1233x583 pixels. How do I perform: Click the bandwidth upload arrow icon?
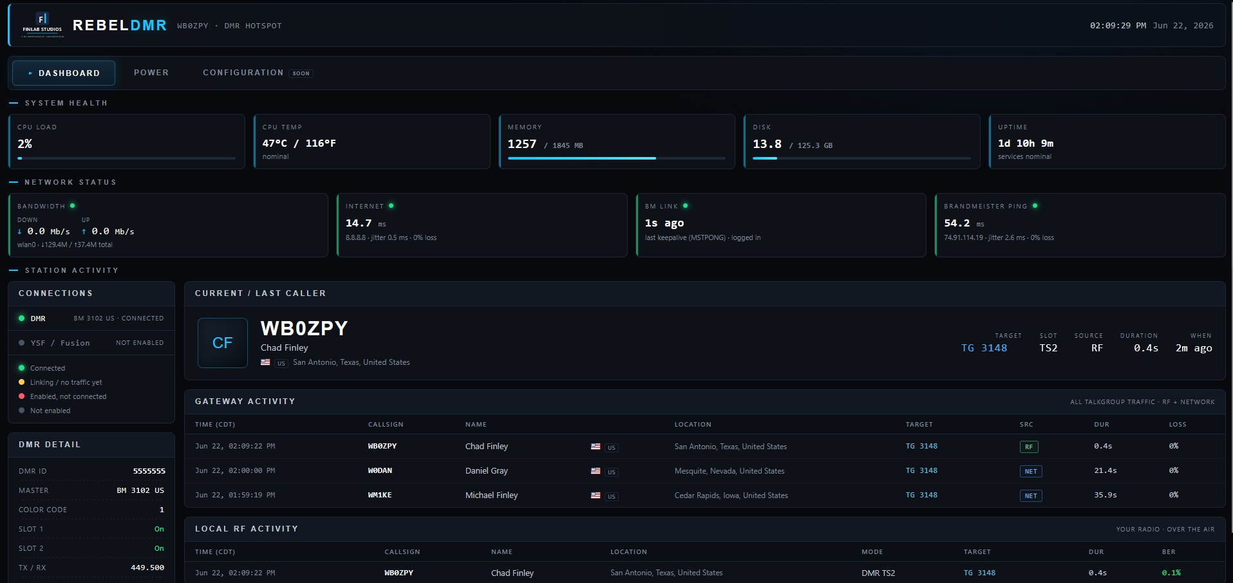[84, 232]
